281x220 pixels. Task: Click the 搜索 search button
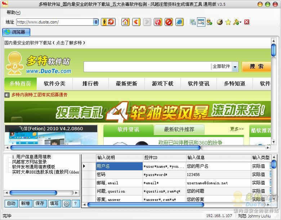point(256,67)
